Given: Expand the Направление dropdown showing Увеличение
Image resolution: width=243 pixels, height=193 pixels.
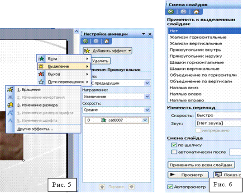Looking at the screenshot, I should click(x=147, y=96).
